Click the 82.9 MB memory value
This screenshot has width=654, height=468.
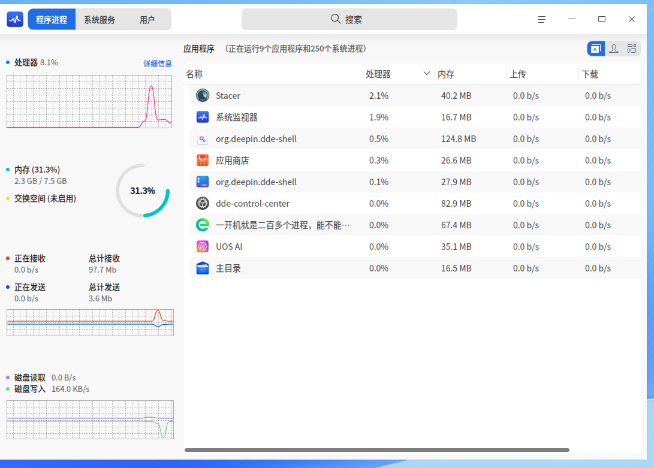(456, 204)
